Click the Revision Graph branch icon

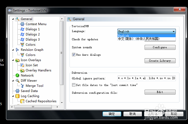[17, 50]
